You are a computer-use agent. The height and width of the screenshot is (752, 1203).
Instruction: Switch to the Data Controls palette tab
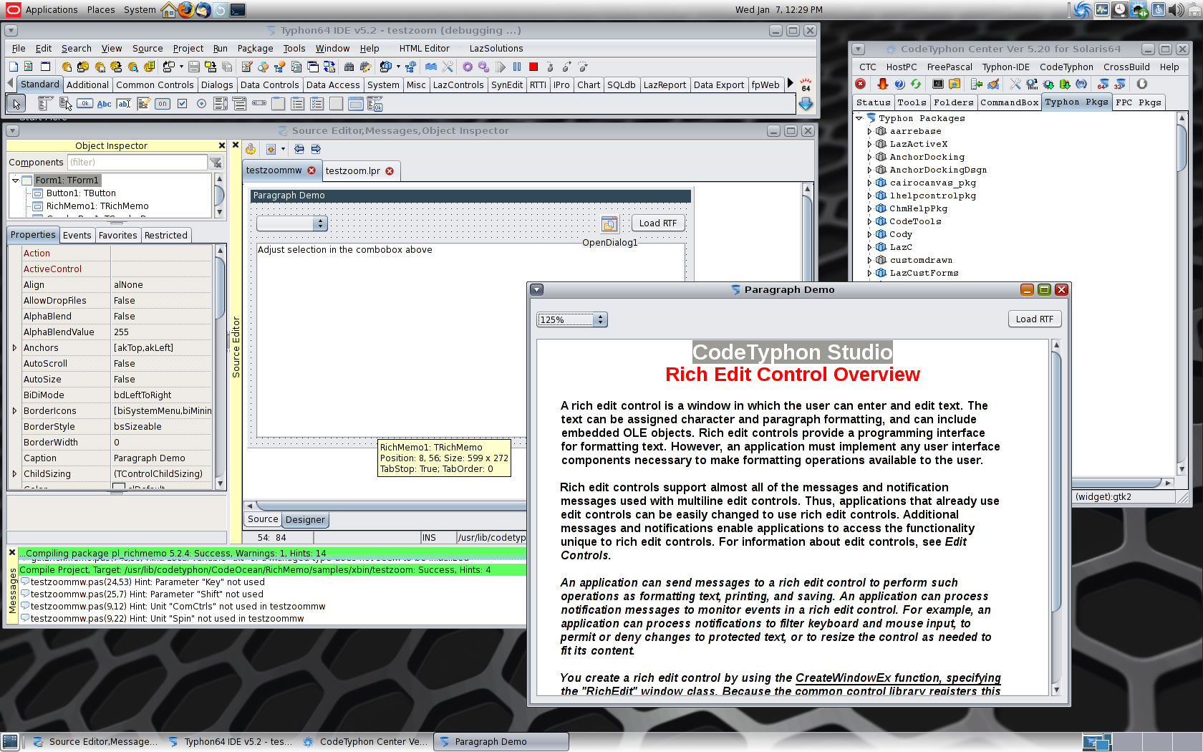pos(269,85)
